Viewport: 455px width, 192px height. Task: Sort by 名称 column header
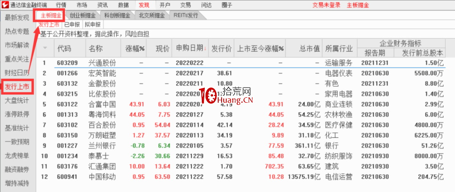(103, 48)
